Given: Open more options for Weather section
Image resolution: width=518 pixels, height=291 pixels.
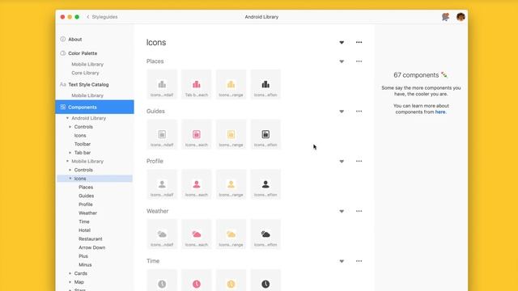Looking at the screenshot, I should coord(359,211).
